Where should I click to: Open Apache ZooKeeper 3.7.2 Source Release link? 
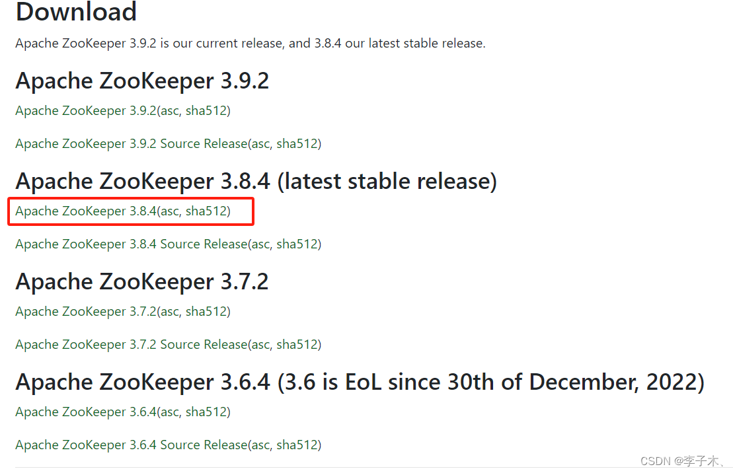[x=132, y=344]
